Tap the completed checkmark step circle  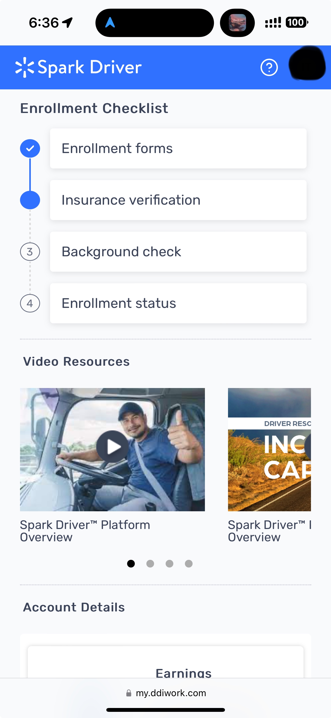click(30, 148)
